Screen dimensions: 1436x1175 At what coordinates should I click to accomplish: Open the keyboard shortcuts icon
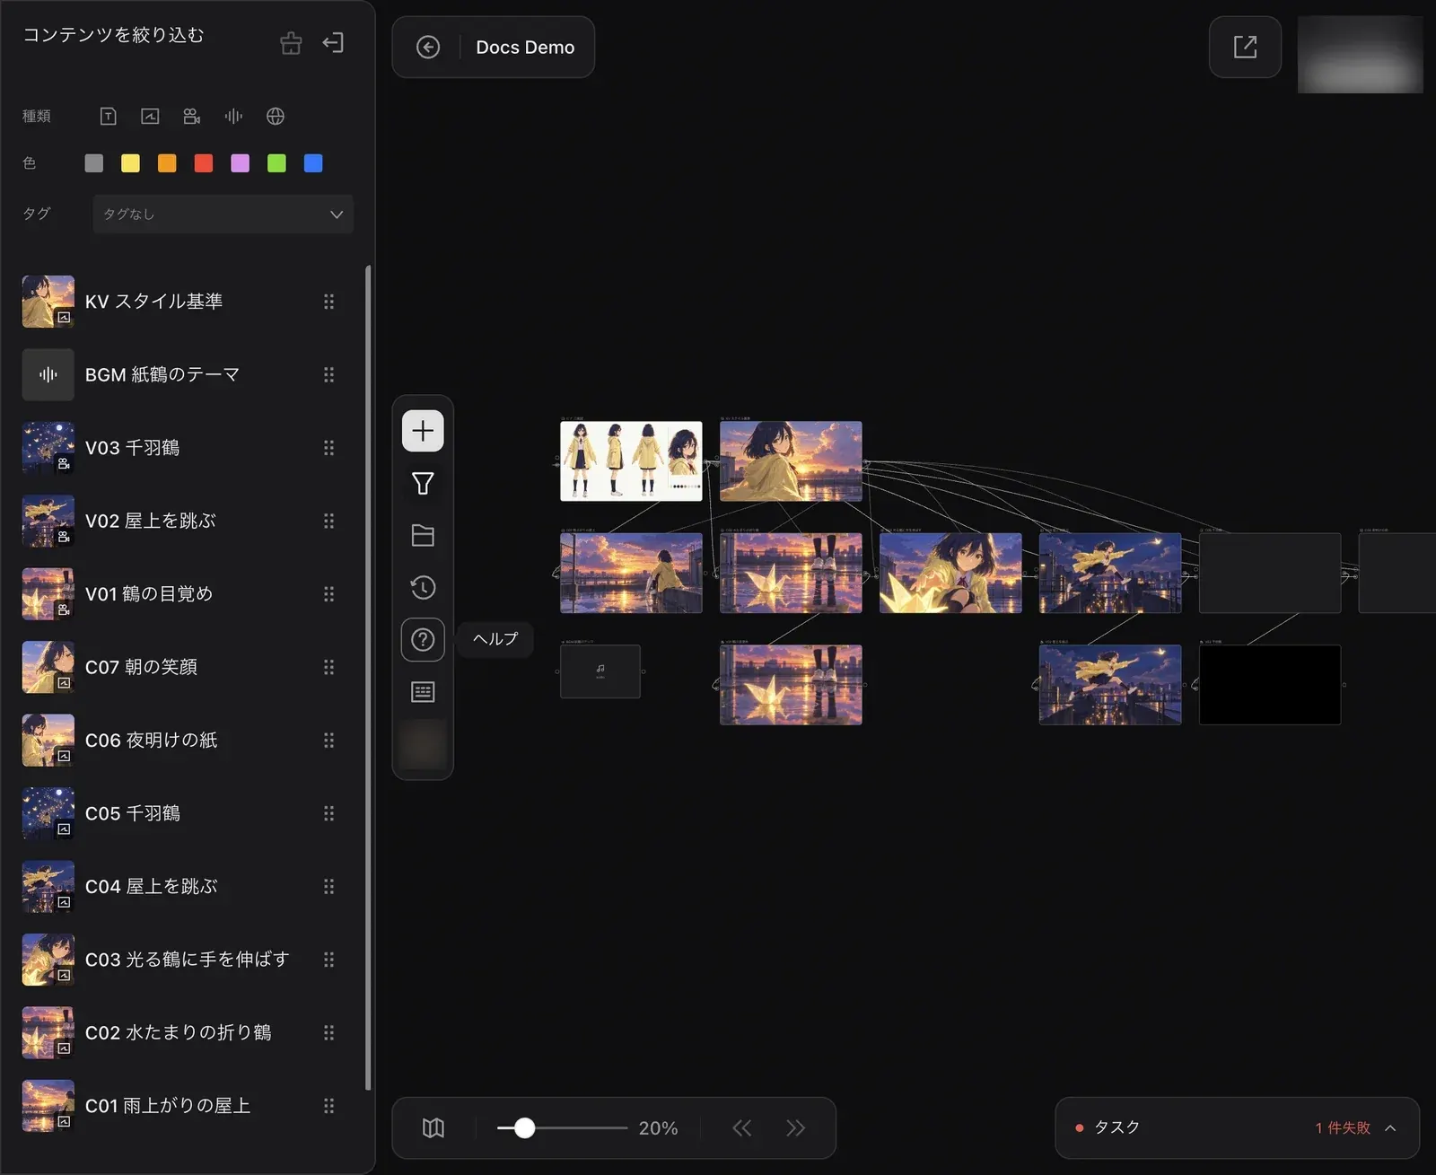click(423, 692)
